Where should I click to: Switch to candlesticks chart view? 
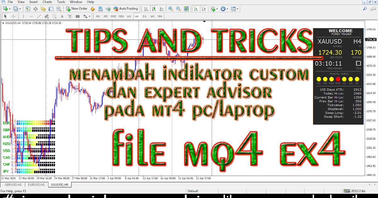tap(154, 9)
